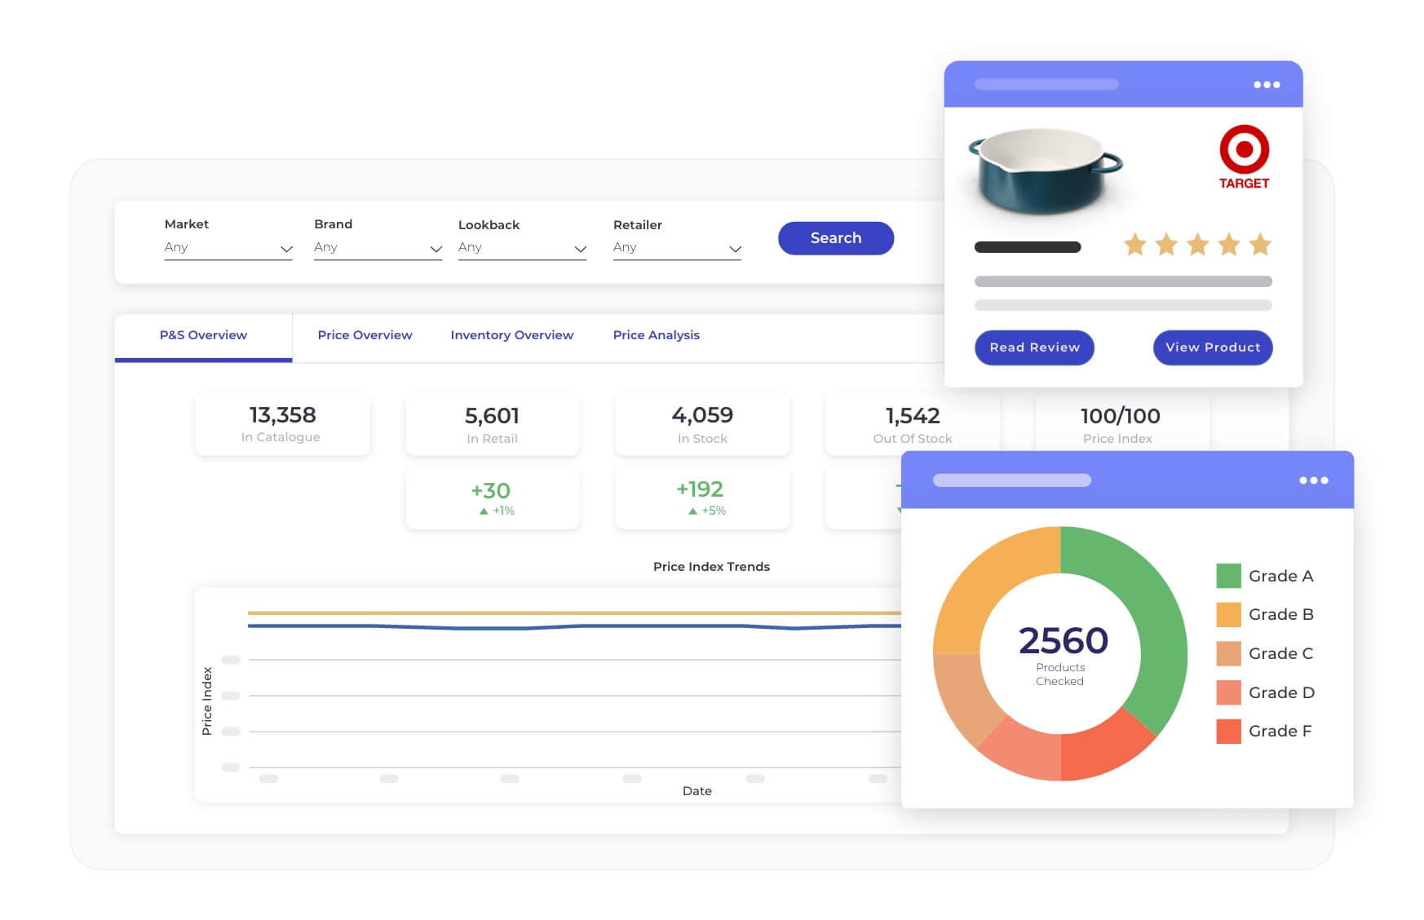Click the Search button
This screenshot has width=1424, height=920.
pyautogui.click(x=835, y=238)
